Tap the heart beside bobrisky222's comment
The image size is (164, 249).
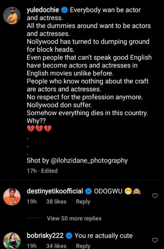coord(155,240)
